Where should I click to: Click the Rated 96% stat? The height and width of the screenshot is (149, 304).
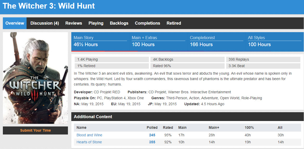[187, 66]
